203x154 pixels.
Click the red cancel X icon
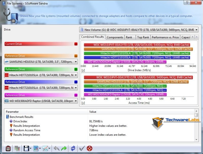click(x=90, y=148)
